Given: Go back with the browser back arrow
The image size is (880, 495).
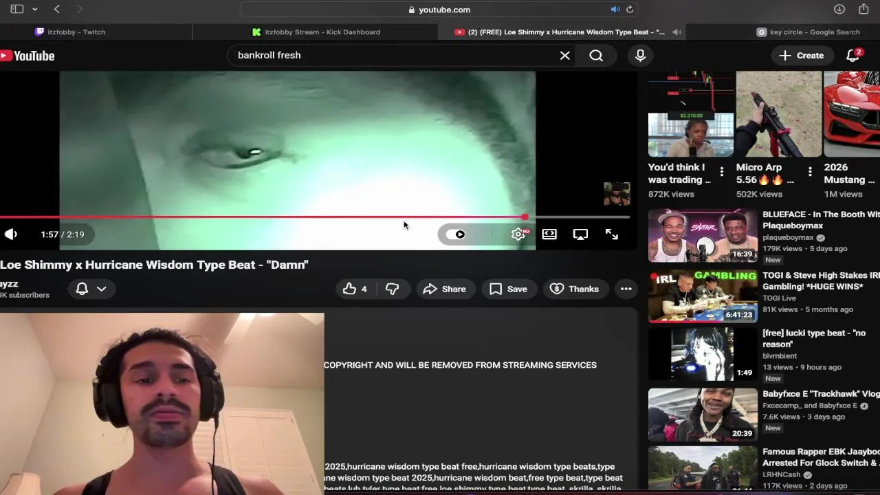Looking at the screenshot, I should 57,10.
